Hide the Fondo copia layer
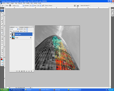This screenshot has width=114, height=91. point(10,34)
